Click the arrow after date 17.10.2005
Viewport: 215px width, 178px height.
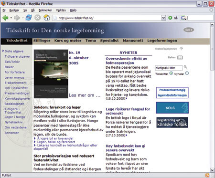(x=127, y=136)
